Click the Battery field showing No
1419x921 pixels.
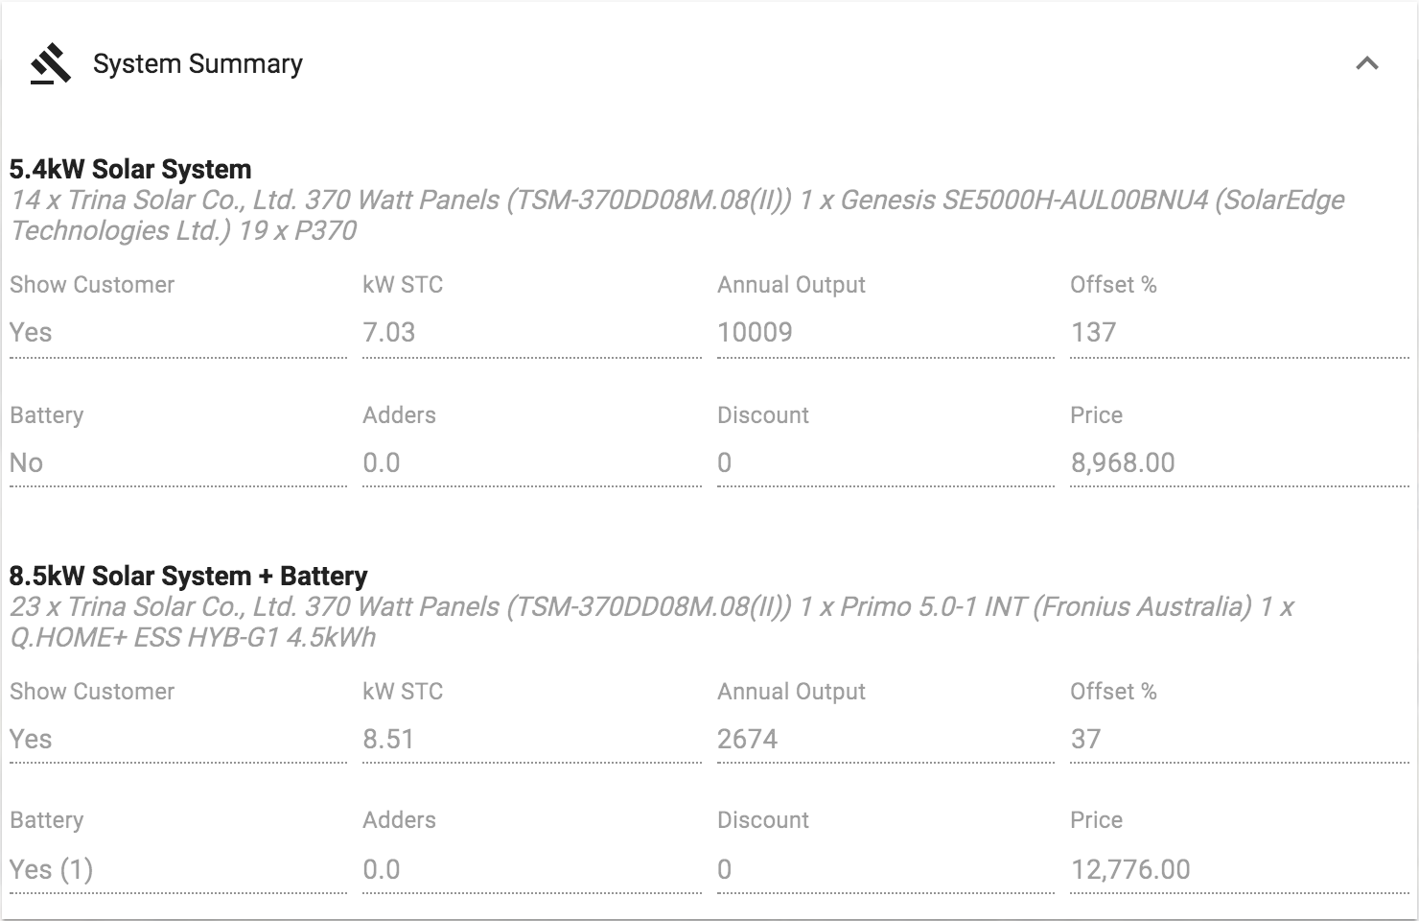coord(178,463)
